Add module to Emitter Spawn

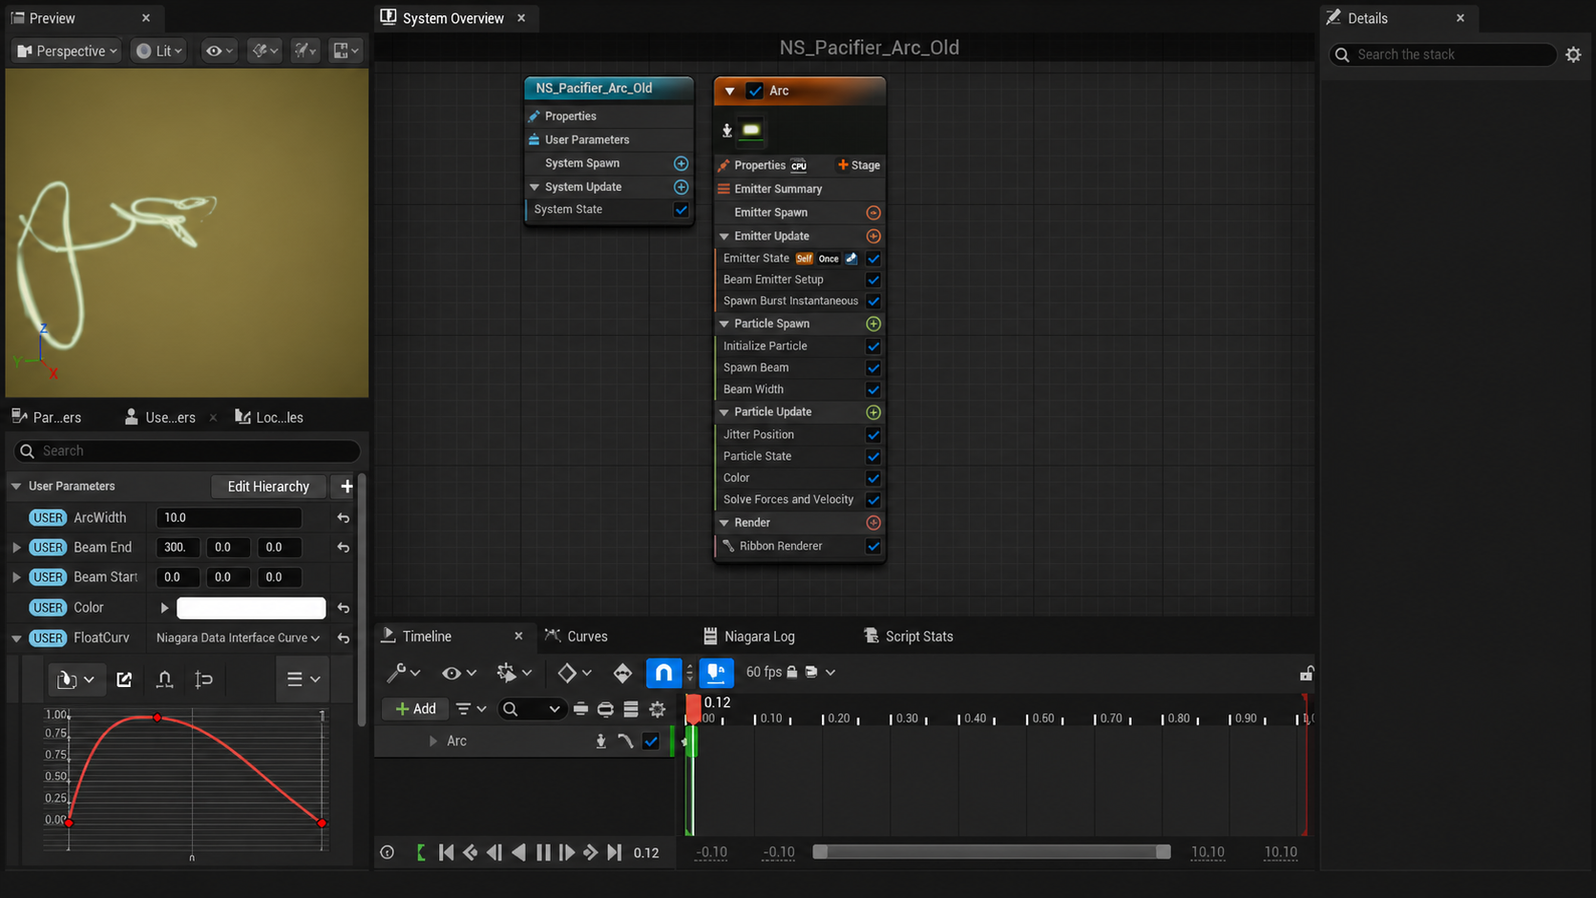(872, 213)
